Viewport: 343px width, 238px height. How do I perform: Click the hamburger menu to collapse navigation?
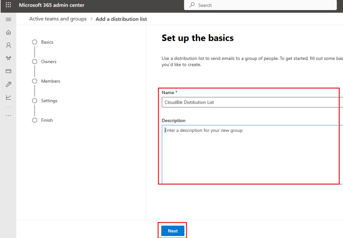[x=8, y=19]
